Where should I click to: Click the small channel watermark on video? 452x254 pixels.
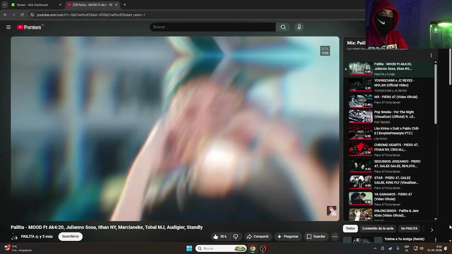(332, 211)
